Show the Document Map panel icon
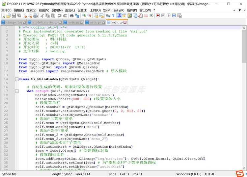Screen dimensions: 247x177 coord(130,15)
